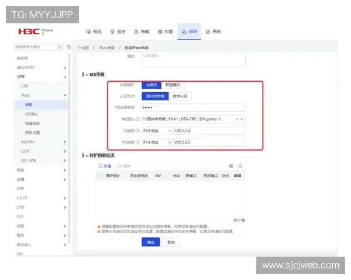
Task: Open the 对端ID type dropdown
Action: [x=157, y=142]
